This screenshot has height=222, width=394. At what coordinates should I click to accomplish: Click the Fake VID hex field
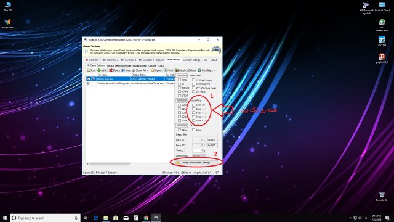tap(212, 140)
